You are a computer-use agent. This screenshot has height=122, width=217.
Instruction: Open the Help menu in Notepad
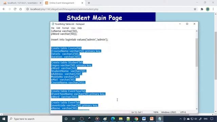pyautogui.click(x=80, y=28)
